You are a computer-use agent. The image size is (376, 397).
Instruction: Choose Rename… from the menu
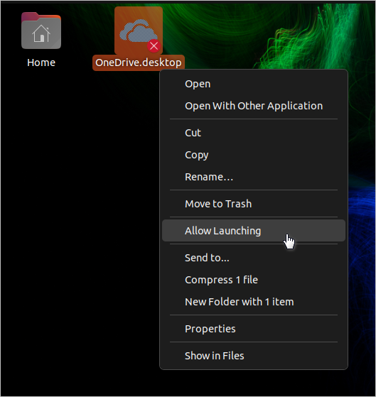coord(254,177)
